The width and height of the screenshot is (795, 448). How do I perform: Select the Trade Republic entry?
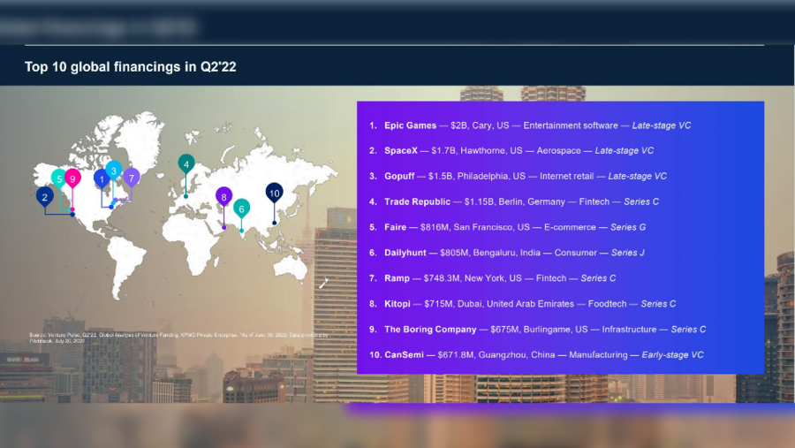521,202
